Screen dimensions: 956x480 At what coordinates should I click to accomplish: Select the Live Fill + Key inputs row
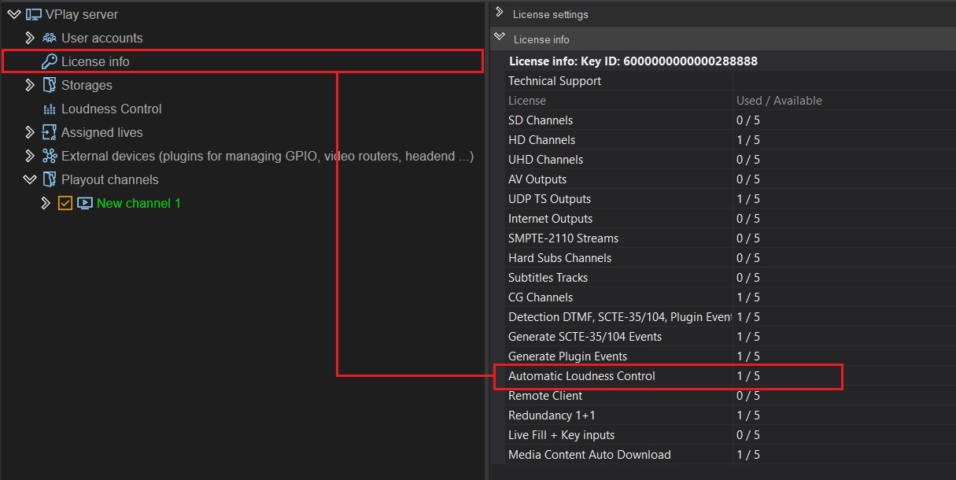[x=730, y=435]
